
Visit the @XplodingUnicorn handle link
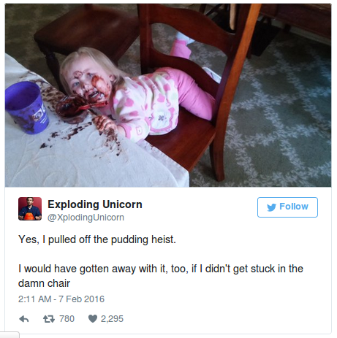click(x=86, y=218)
